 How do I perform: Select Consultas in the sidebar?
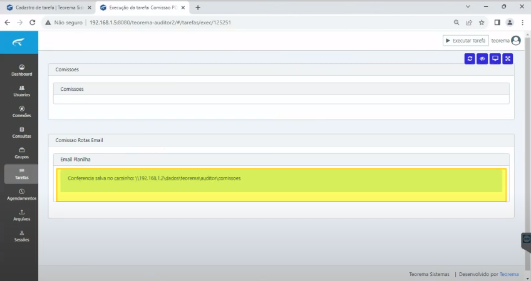[22, 133]
